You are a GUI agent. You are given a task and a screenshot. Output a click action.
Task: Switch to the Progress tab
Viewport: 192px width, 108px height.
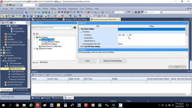tap(46, 98)
